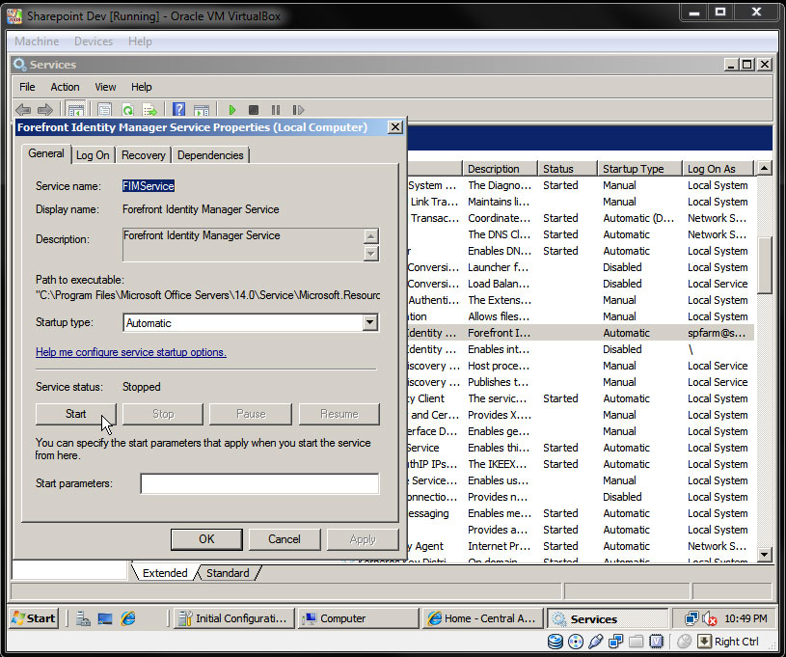Switch to Standard view tab

[228, 573]
